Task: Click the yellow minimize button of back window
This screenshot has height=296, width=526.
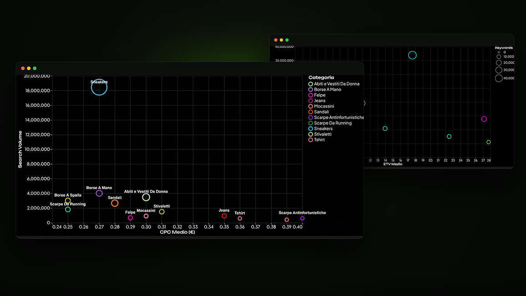Action: (282, 40)
